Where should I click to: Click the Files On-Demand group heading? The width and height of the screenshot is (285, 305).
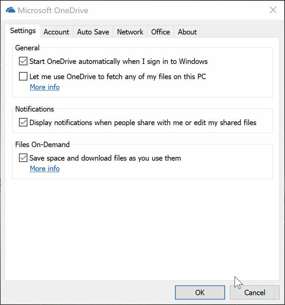[x=42, y=144]
